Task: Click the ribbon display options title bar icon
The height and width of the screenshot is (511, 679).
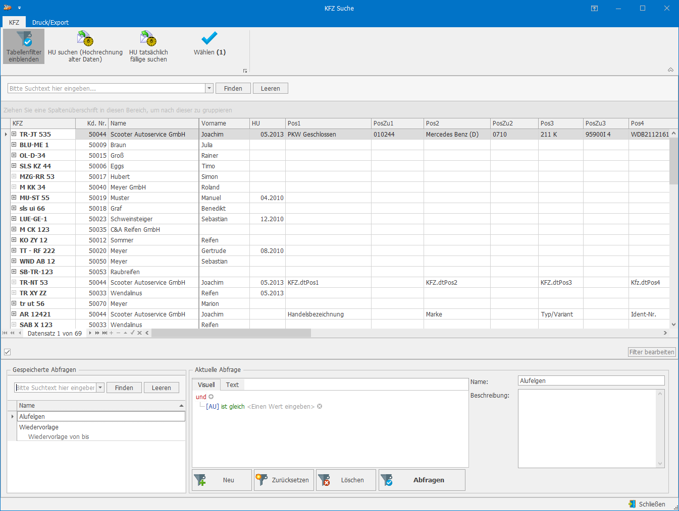Action: tap(594, 8)
